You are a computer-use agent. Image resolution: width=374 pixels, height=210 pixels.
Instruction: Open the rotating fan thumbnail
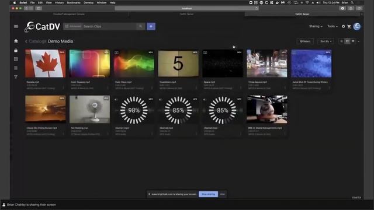coord(89,109)
